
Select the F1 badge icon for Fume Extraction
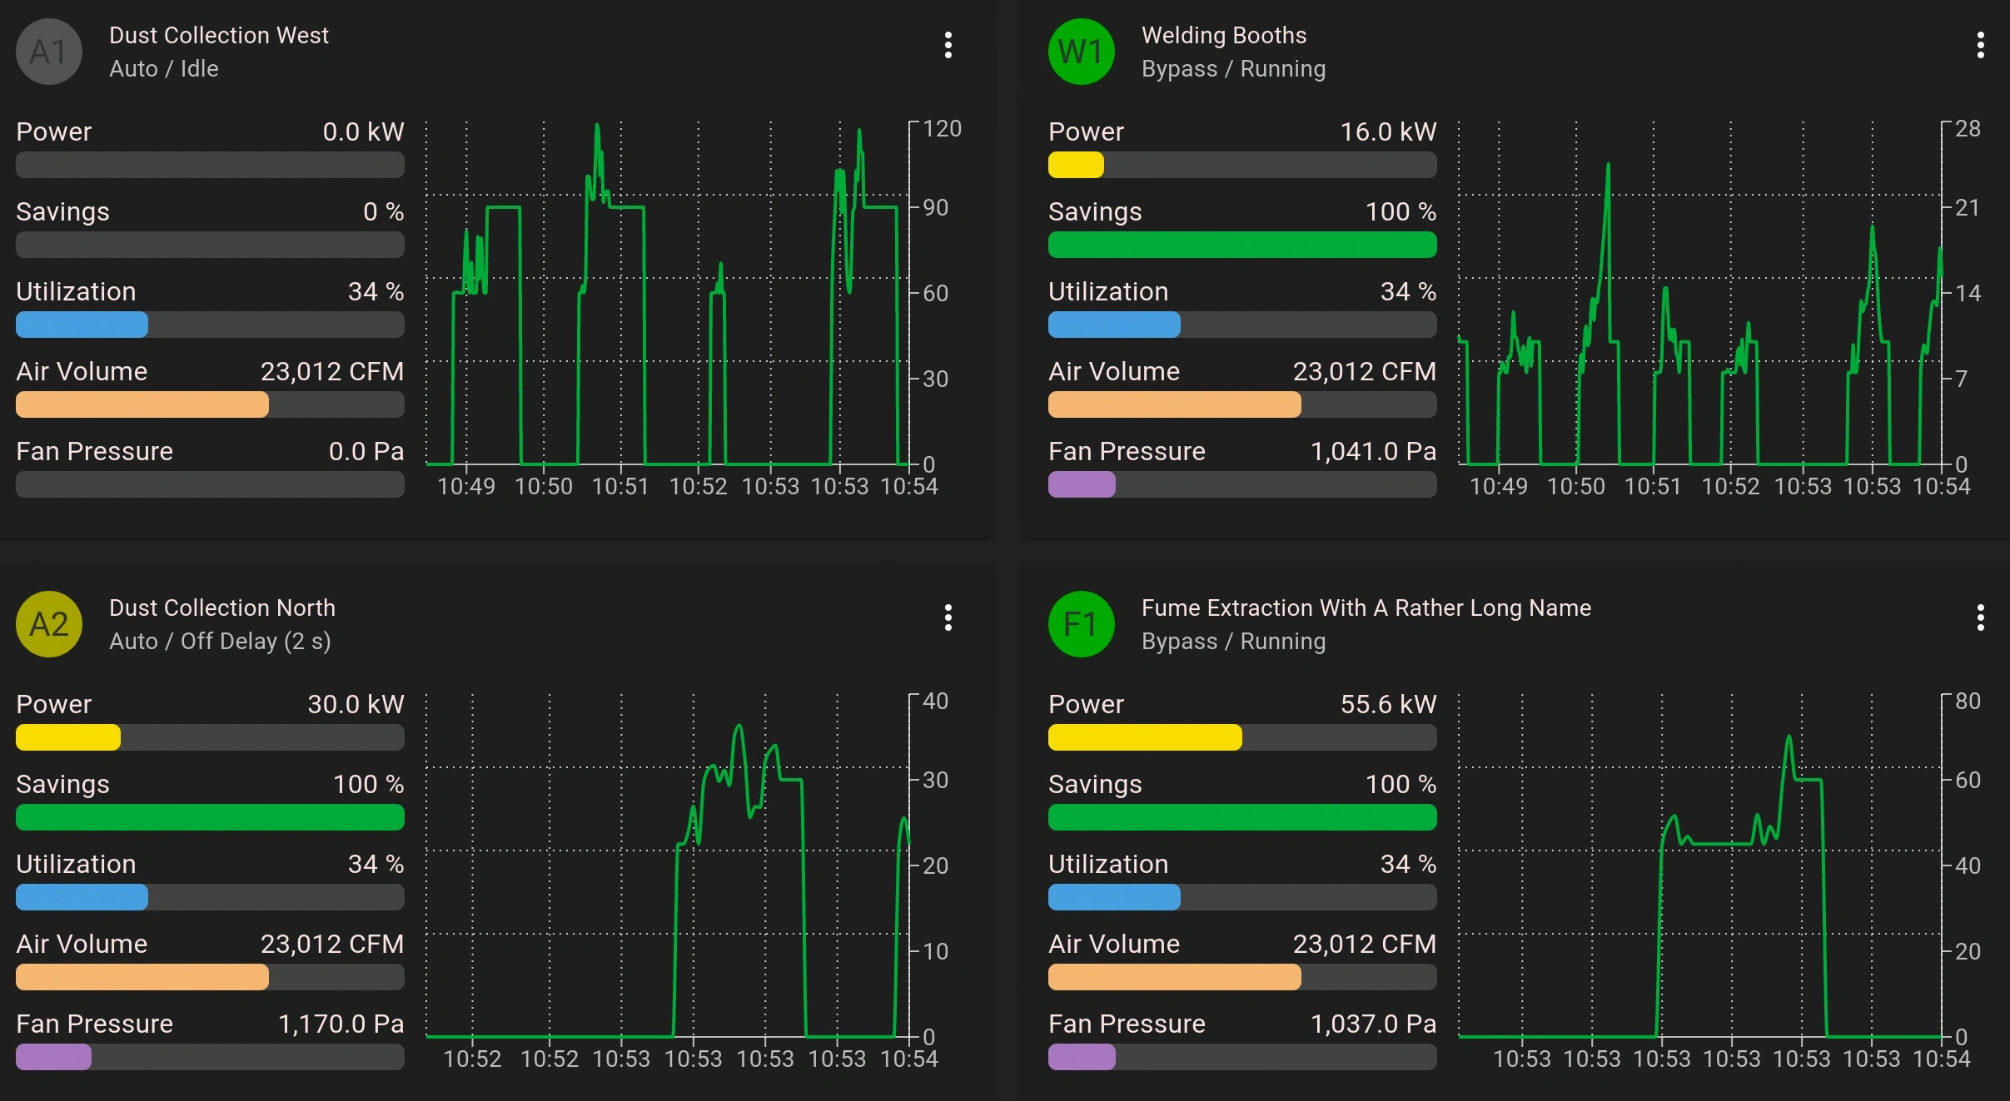pyautogui.click(x=1080, y=624)
